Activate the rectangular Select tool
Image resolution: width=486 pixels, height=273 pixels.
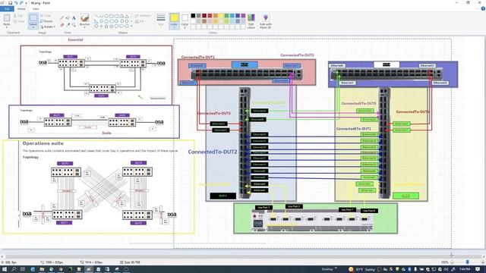click(33, 18)
